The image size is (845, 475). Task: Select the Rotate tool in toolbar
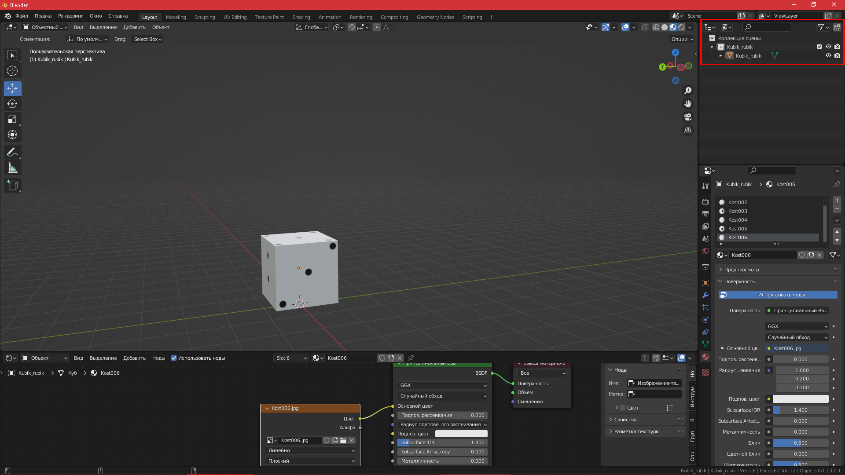coord(12,104)
